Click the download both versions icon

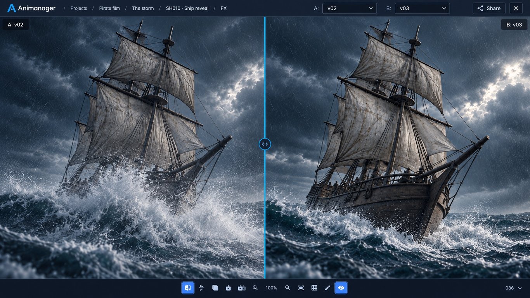pyautogui.click(x=242, y=288)
